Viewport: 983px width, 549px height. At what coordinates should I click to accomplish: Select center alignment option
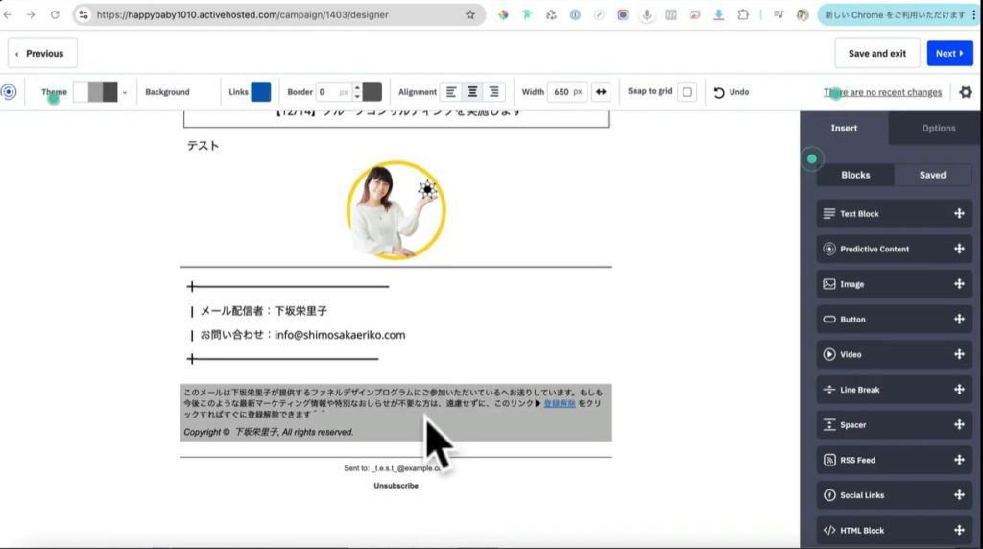coord(472,92)
